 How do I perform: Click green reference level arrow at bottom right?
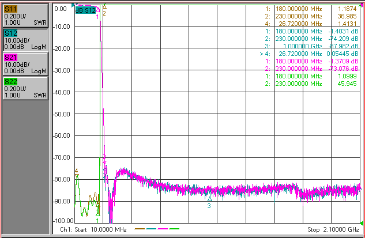click(x=362, y=223)
